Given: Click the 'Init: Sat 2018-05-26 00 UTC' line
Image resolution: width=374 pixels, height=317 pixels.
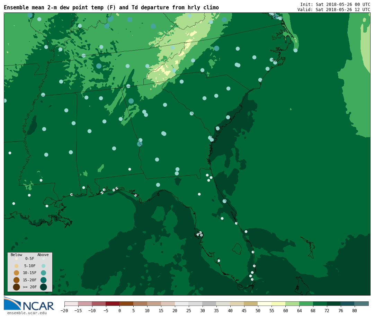Looking at the screenshot, I should point(335,4).
